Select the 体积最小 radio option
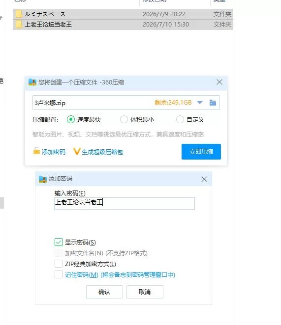 coord(124,119)
